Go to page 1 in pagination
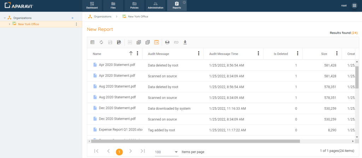Screen dimensions: 362x158 click(x=119, y=152)
